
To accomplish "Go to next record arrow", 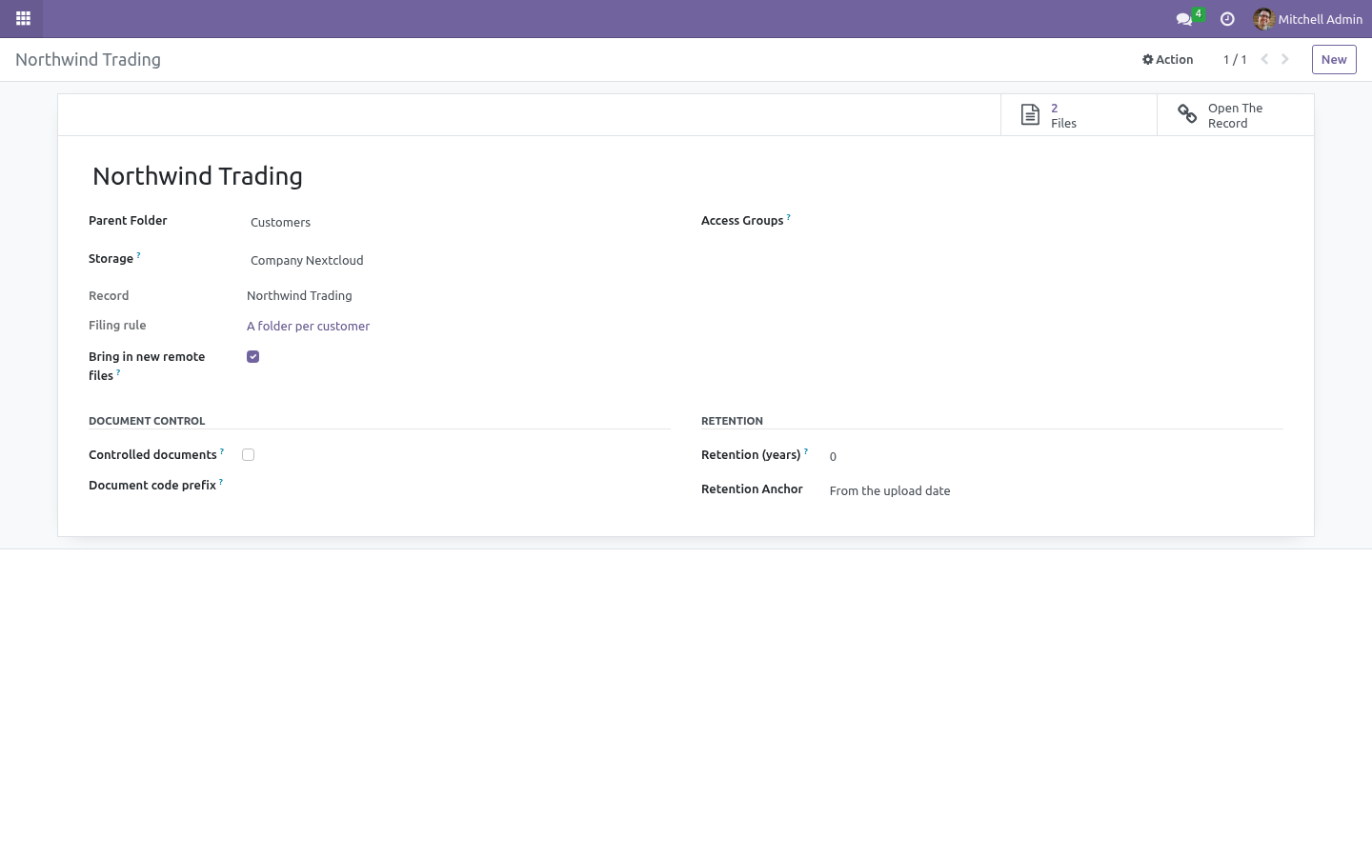I will tap(1284, 59).
